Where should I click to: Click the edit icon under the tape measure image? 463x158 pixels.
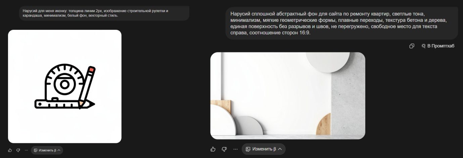click(x=36, y=150)
